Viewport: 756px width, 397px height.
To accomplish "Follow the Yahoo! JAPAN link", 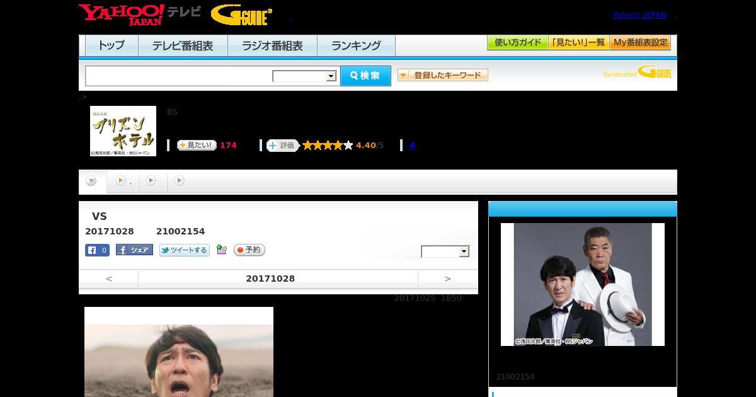I will click(639, 15).
